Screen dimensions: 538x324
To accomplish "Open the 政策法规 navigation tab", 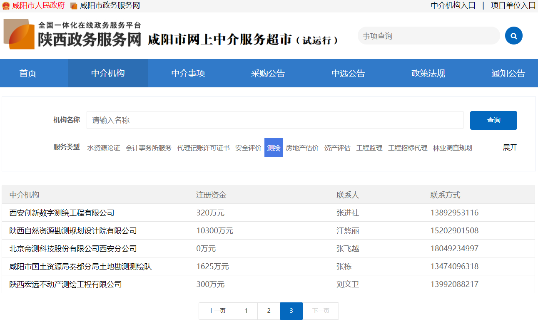I will click(428, 73).
